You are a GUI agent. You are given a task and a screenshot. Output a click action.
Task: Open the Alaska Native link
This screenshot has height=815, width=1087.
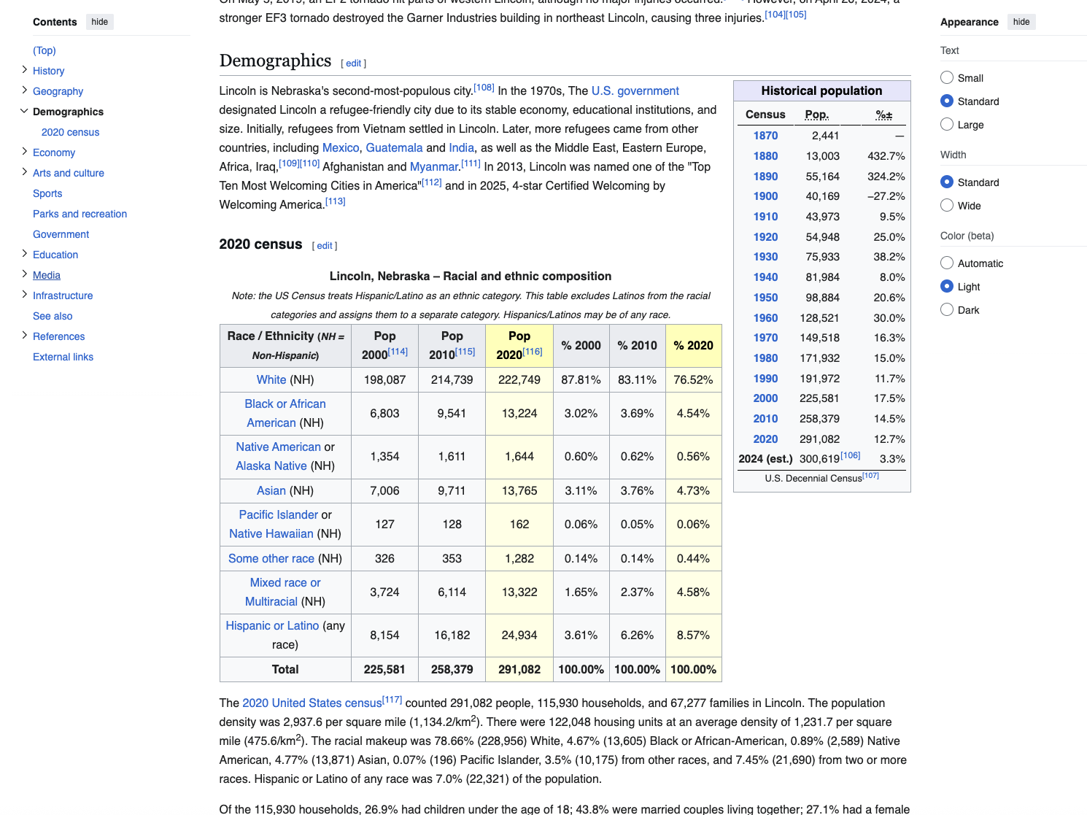pyautogui.click(x=271, y=466)
